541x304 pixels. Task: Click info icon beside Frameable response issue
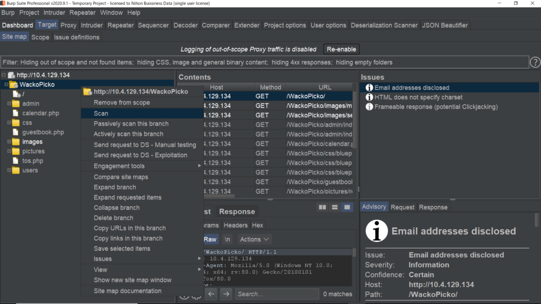pos(369,107)
